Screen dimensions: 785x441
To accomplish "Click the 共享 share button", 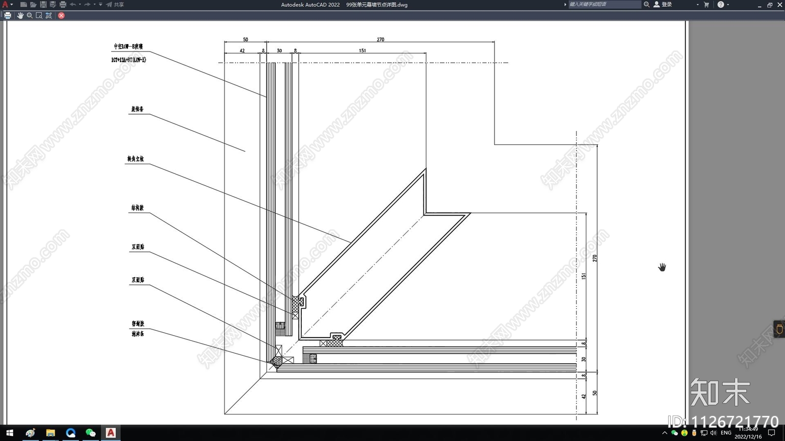I will click(x=115, y=4).
